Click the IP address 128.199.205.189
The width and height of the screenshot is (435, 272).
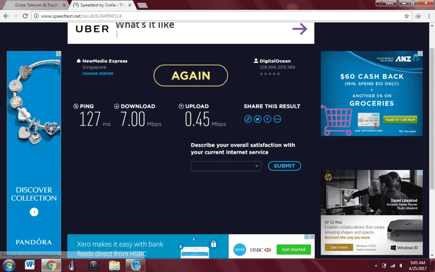(x=277, y=67)
